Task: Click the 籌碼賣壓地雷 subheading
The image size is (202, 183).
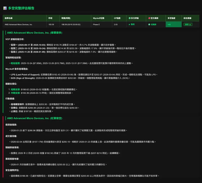Action: click(x=12, y=159)
